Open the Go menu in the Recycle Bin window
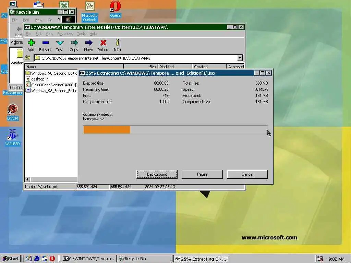This screenshot has height=263, width=351. click(50, 20)
